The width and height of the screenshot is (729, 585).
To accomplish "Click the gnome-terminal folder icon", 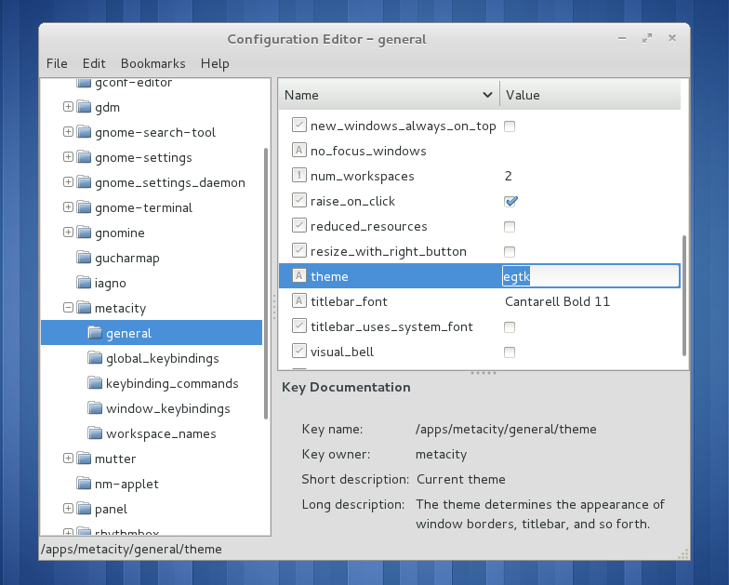I will click(84, 207).
